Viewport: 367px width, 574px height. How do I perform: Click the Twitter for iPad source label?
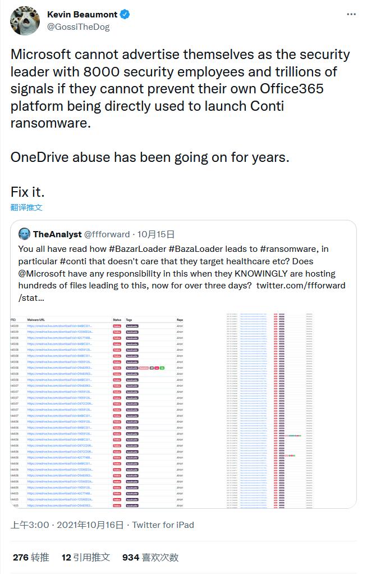tap(163, 525)
